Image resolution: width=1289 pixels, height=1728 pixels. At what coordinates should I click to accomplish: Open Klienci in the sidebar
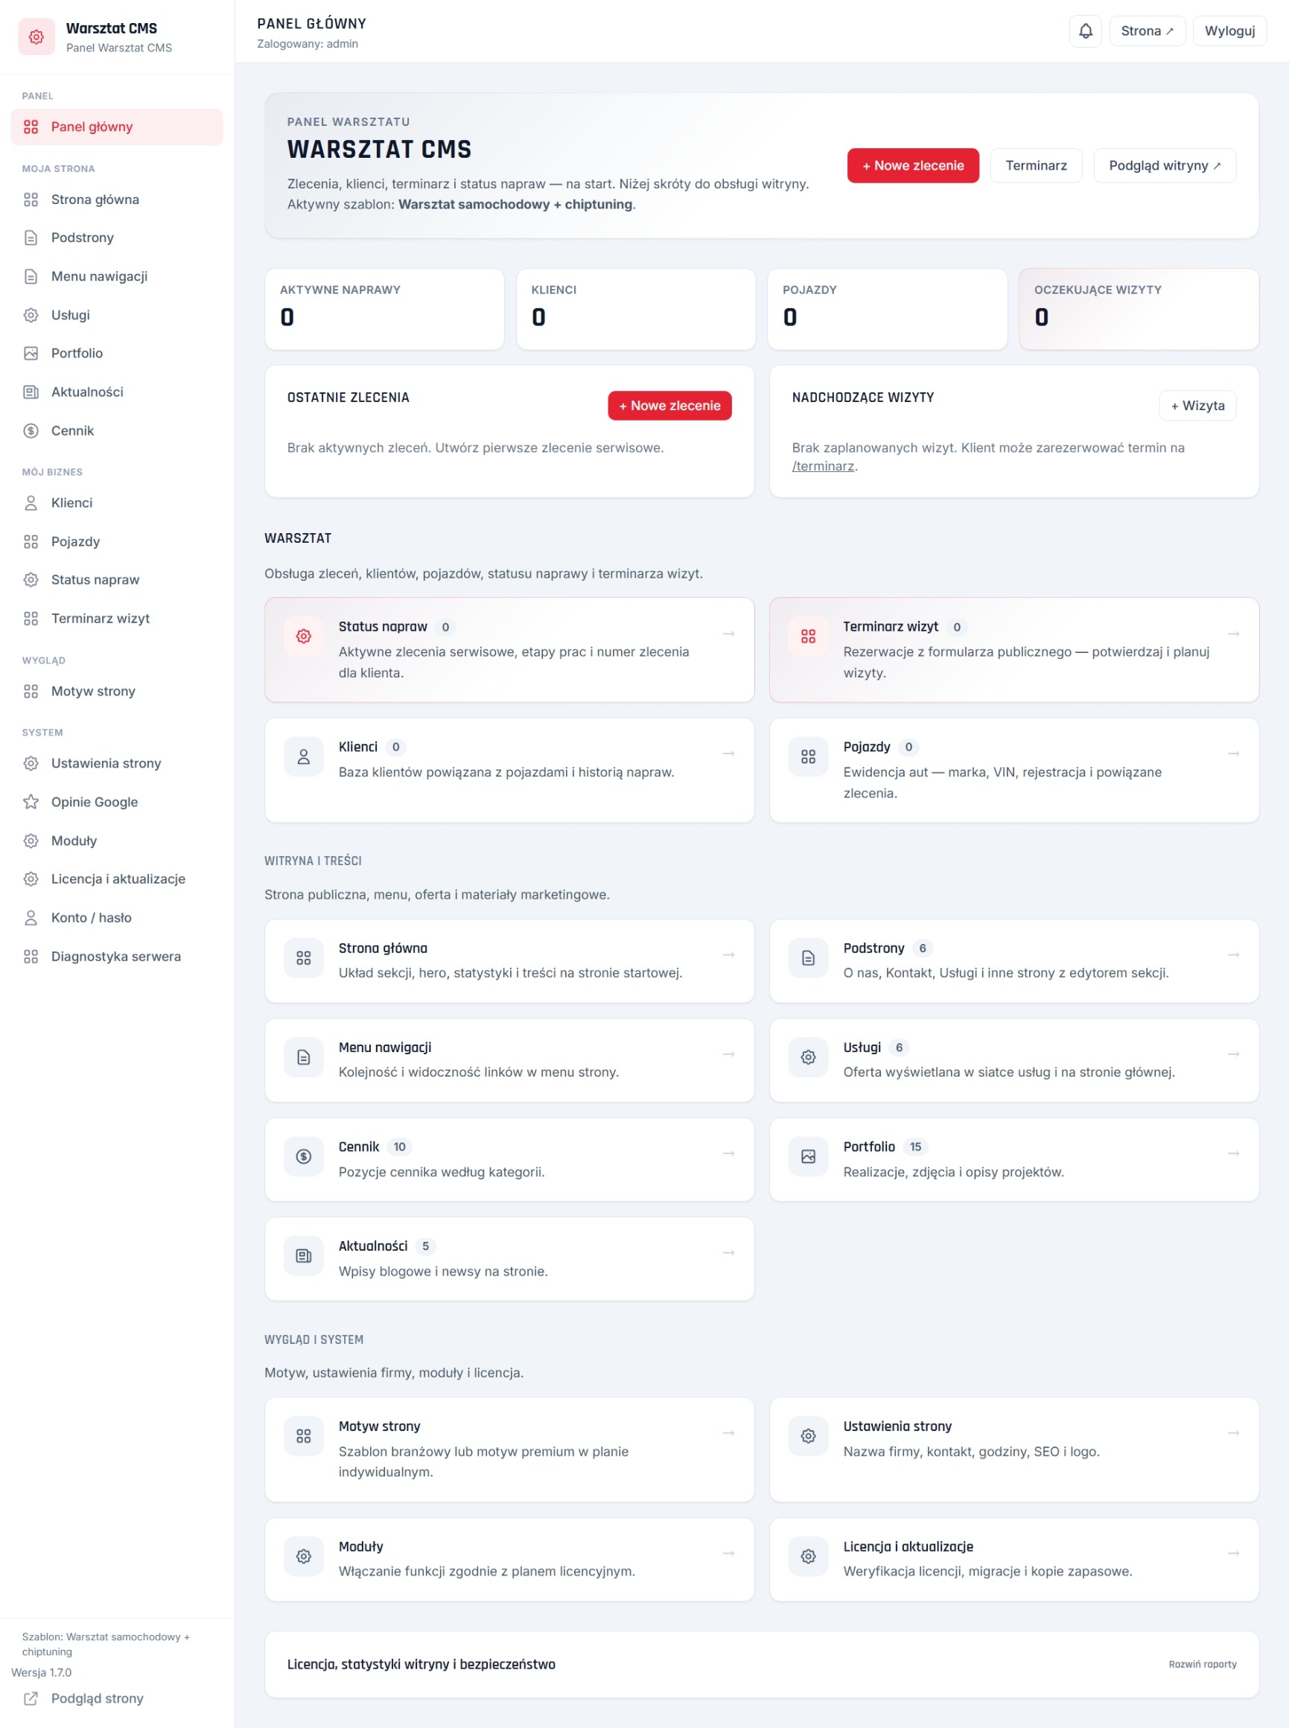117,503
